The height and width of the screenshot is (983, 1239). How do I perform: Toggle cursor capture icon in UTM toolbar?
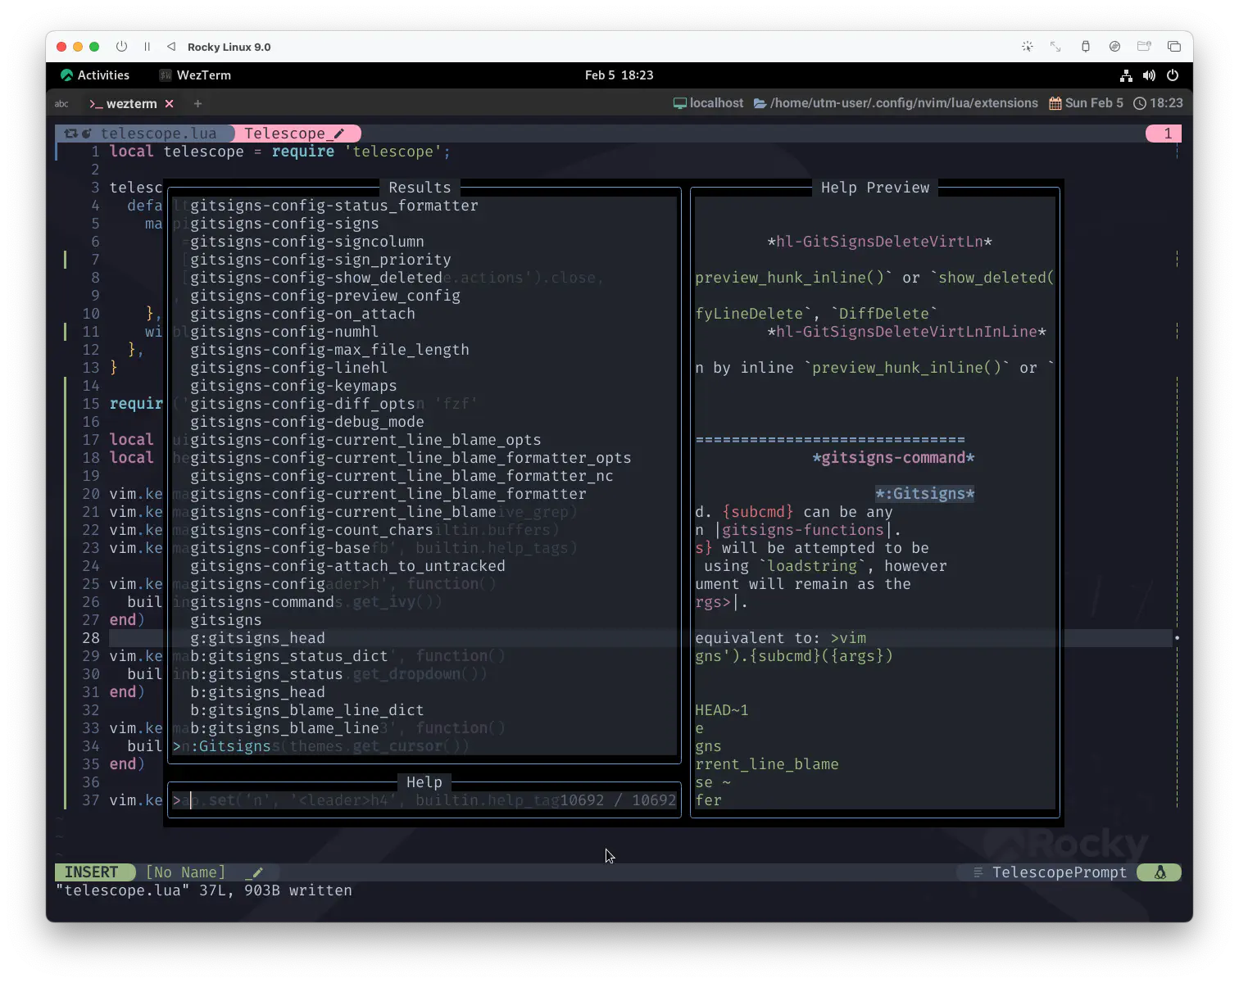click(1028, 47)
